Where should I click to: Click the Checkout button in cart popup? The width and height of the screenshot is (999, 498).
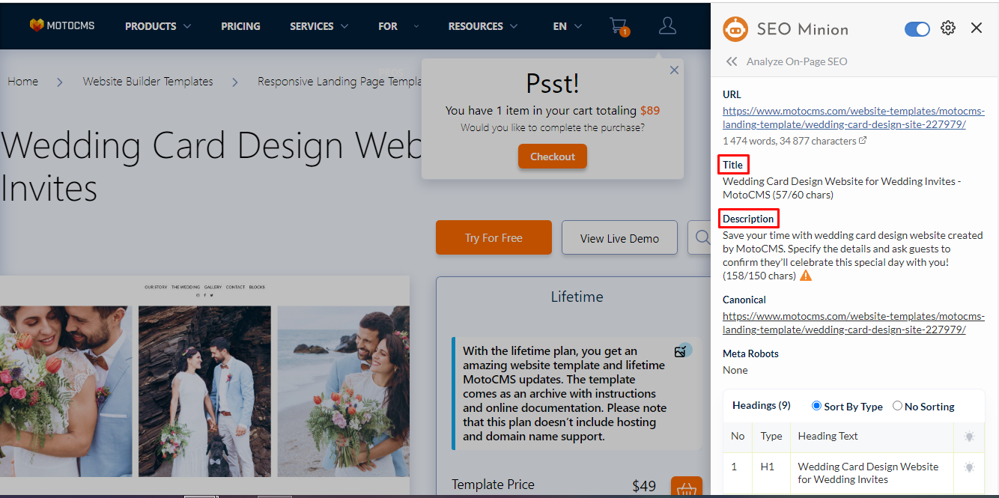coord(553,157)
